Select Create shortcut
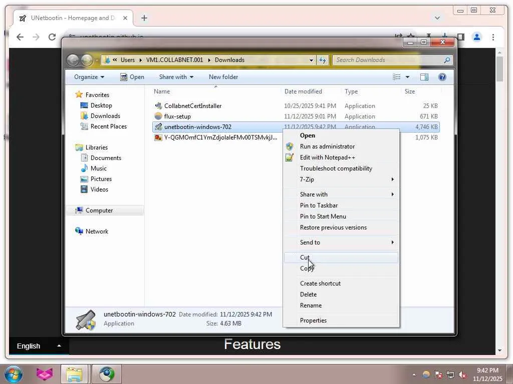Image resolution: width=513 pixels, height=384 pixels. (x=342, y=283)
